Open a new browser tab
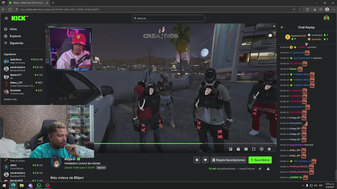Screen dimensions: 337x189 pos(53,3)
